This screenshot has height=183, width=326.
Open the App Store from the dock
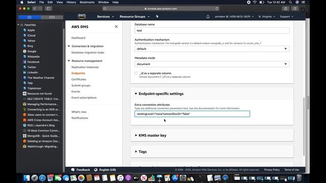pyautogui.click(x=175, y=178)
